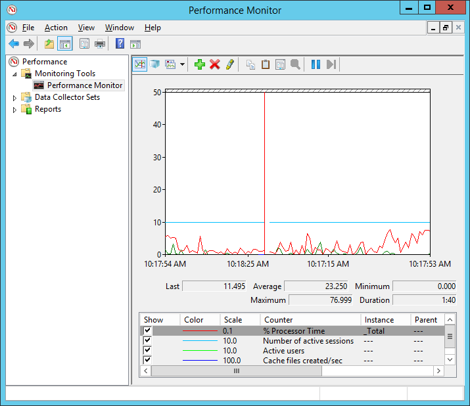Uncheck the % Processor Time checkbox
470x406 pixels.
coord(147,331)
